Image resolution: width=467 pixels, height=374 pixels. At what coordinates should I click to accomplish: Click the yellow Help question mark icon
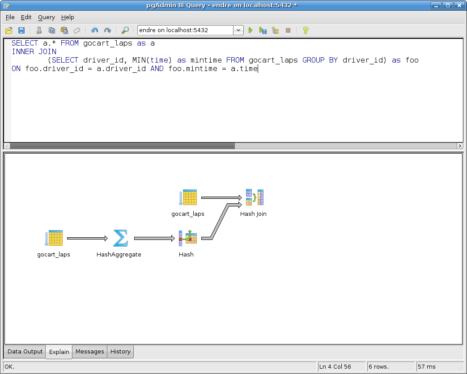[306, 30]
